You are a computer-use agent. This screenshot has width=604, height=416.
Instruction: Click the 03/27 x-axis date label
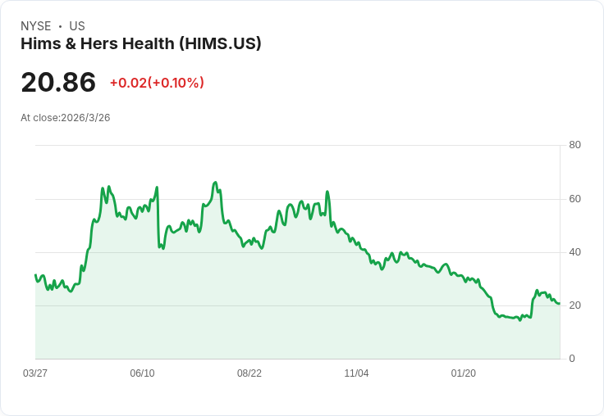[x=35, y=373]
